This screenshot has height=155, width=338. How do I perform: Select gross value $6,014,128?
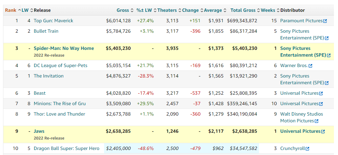tap(118, 21)
